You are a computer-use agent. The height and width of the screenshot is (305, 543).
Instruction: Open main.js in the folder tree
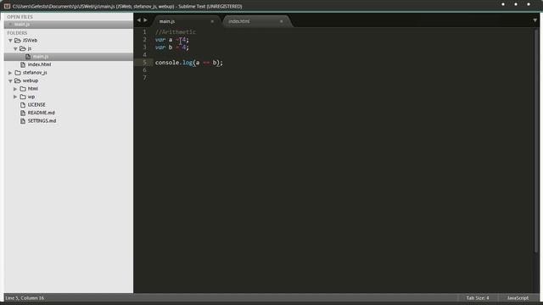[x=41, y=57]
